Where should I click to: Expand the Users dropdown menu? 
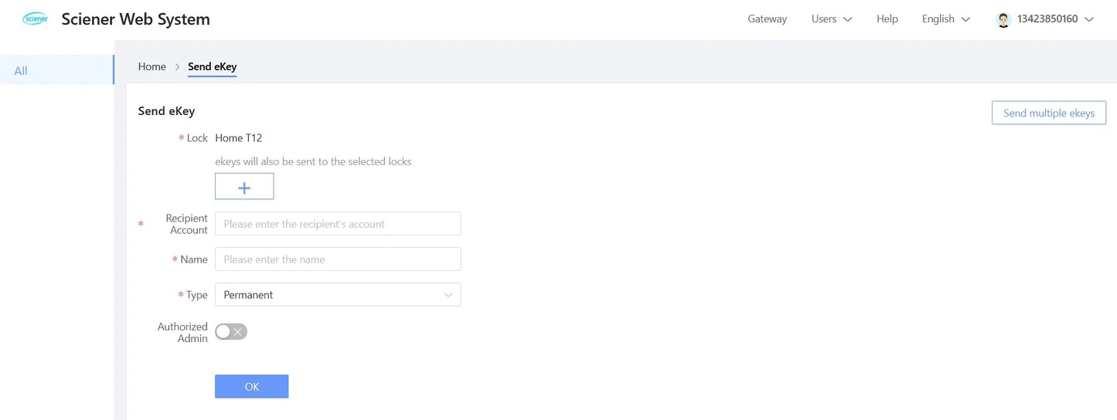pos(831,19)
